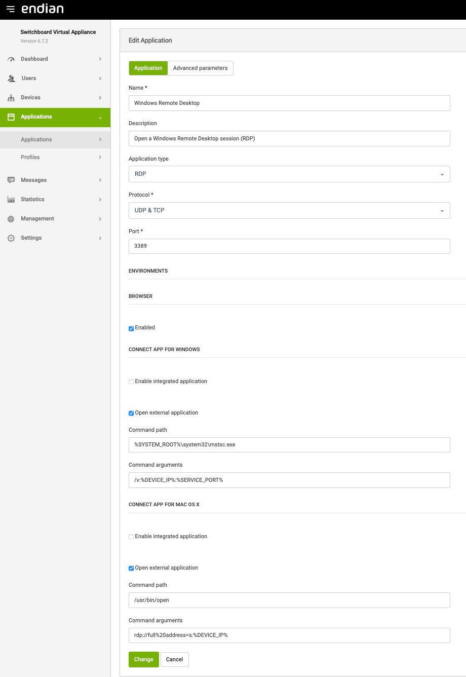The width and height of the screenshot is (466, 677).
Task: Open Profiles in the sidebar submenu
Action: pos(30,158)
